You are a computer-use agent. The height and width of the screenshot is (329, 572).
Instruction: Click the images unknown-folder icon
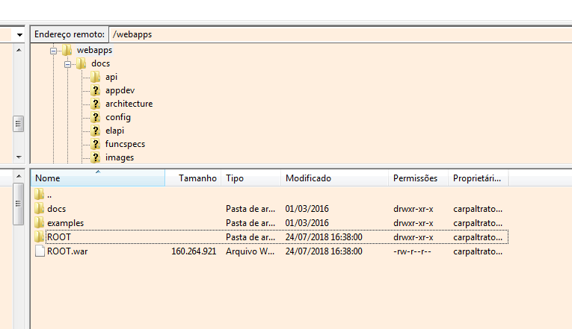95,157
